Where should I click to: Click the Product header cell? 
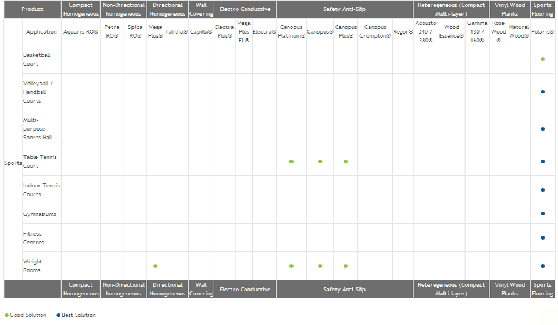coord(33,9)
